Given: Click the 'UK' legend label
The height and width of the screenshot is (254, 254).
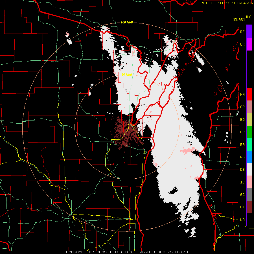Looking at the screenshot, I should click(x=242, y=44).
